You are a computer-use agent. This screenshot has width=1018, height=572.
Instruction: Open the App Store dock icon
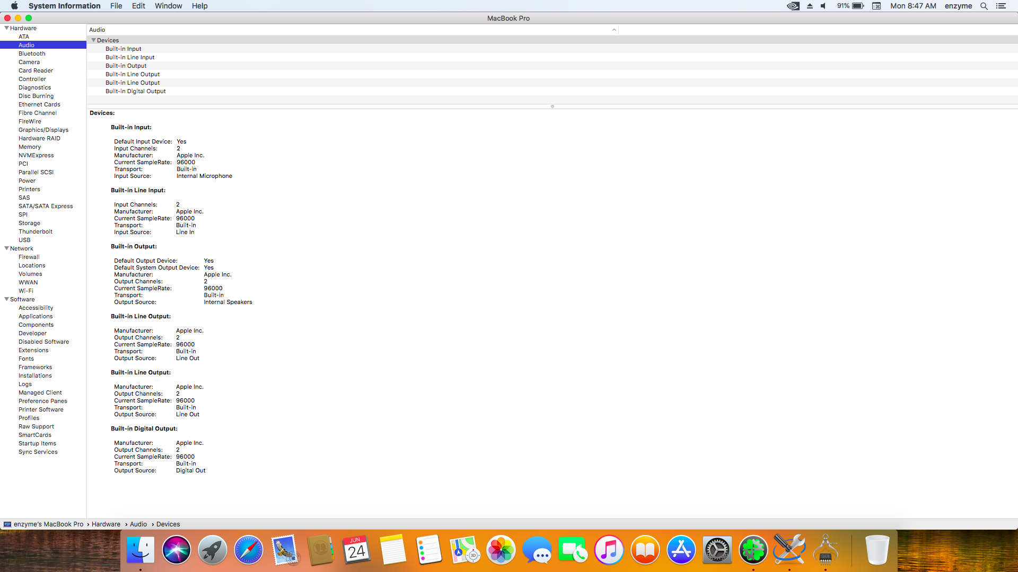[x=681, y=550]
